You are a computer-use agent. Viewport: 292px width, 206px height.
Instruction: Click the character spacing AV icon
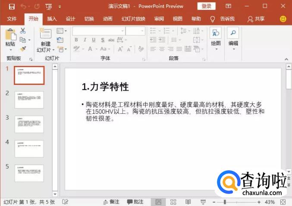point(120,40)
